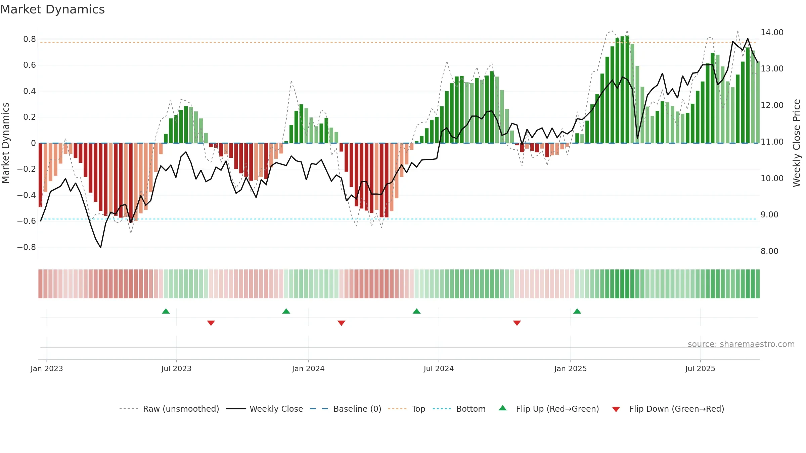This screenshot has height=453, width=806.
Task: Click the first dark red bar at Jan 2023
Action: click(x=40, y=175)
